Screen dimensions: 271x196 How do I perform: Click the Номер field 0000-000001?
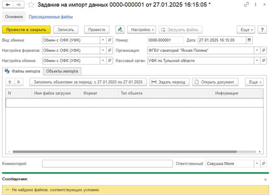point(165,40)
